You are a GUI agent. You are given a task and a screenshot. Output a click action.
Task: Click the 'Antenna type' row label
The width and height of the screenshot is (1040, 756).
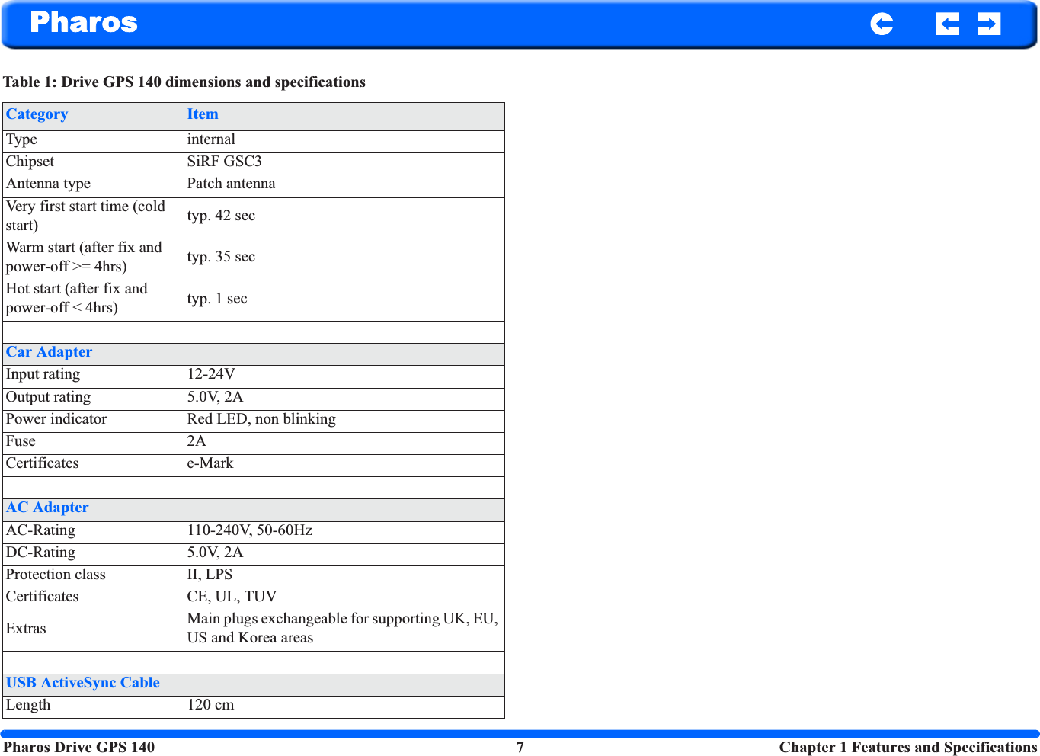(x=48, y=184)
